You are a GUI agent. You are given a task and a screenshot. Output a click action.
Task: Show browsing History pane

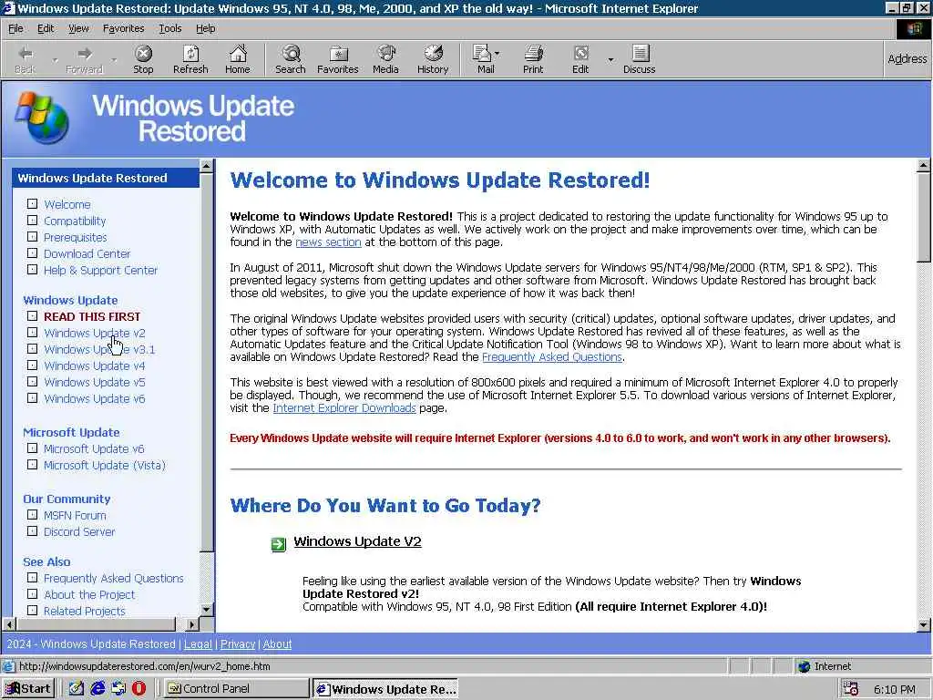pyautogui.click(x=433, y=59)
